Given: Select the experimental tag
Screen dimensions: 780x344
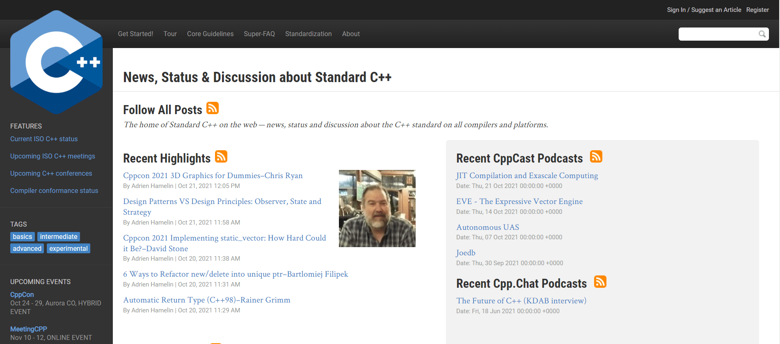Looking at the screenshot, I should (69, 249).
